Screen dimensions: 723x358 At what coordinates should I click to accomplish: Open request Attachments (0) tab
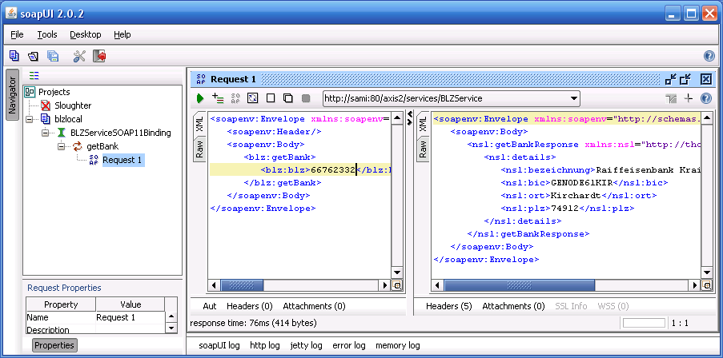(314, 306)
